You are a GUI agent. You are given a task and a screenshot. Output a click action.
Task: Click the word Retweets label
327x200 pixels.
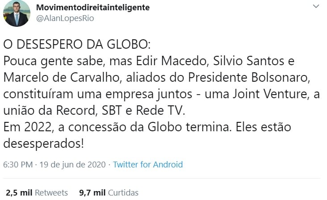[51, 193]
